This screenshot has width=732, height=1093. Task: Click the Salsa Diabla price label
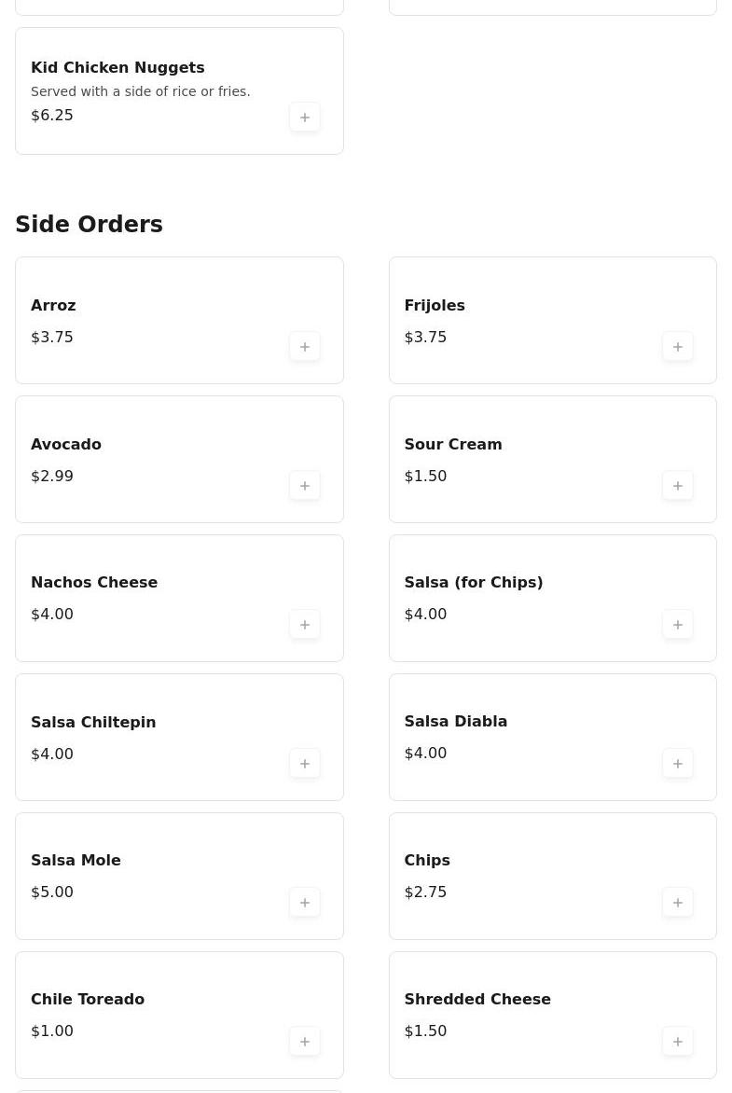[x=425, y=753]
